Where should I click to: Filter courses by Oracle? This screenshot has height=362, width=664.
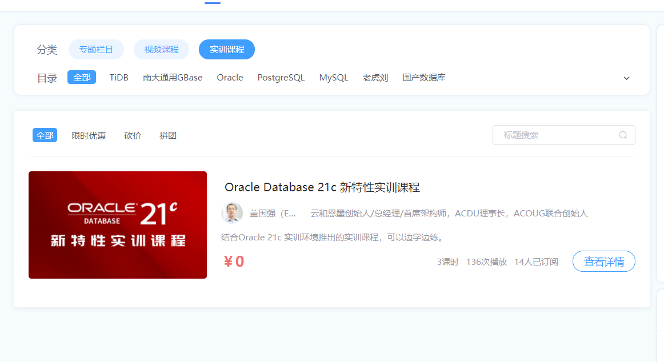[230, 77]
